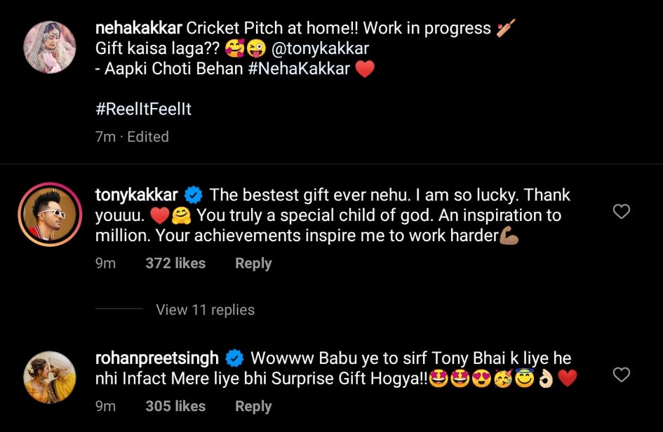663x432 pixels.
Task: Click rohanpreetsingh's verified badge
Action: click(x=234, y=359)
